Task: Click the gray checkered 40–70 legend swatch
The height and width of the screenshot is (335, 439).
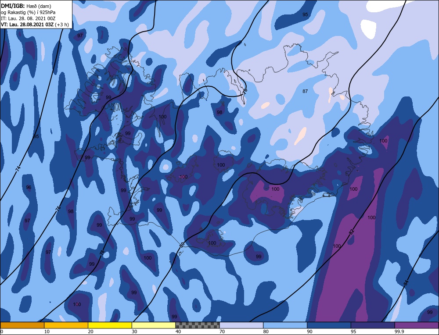Action: pyautogui.click(x=198, y=325)
